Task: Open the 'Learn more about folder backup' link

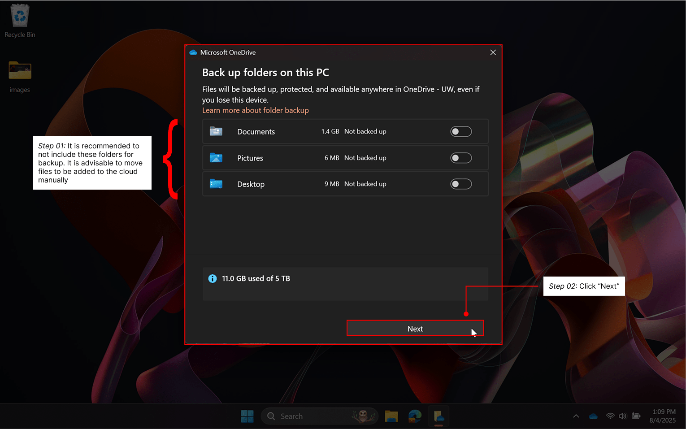Action: point(255,110)
